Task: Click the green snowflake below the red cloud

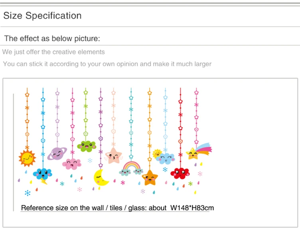Action: (190, 184)
